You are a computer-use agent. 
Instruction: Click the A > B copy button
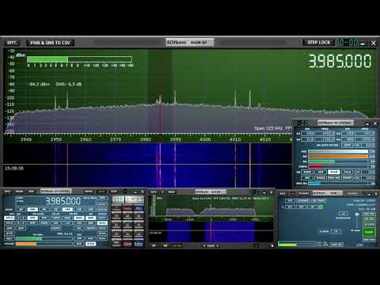[21, 218]
